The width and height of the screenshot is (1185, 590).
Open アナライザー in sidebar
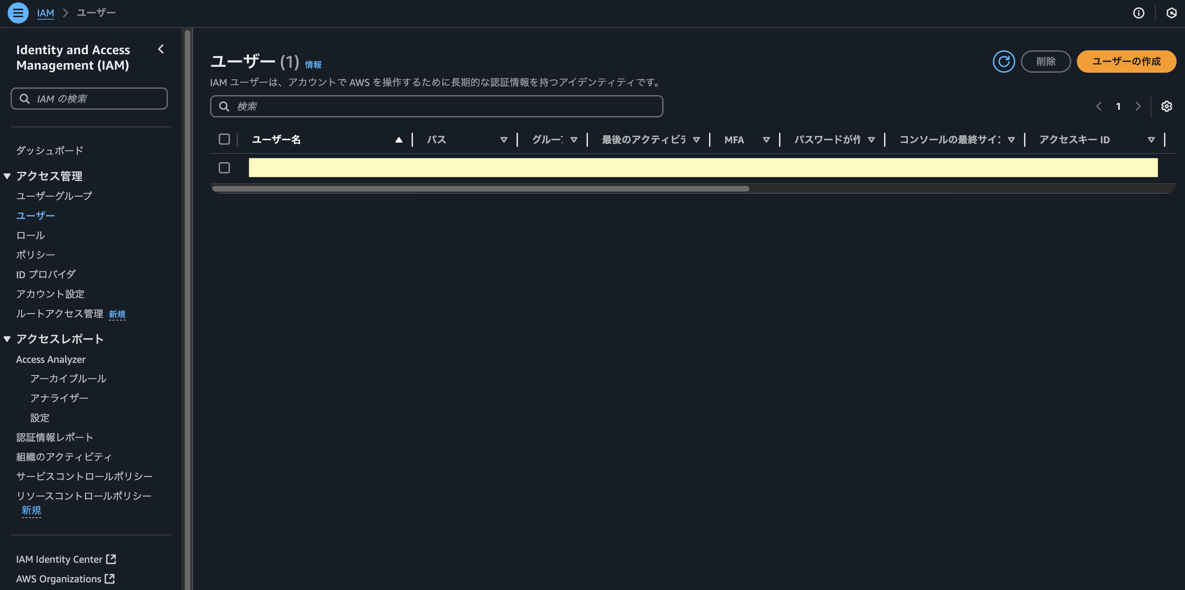59,398
